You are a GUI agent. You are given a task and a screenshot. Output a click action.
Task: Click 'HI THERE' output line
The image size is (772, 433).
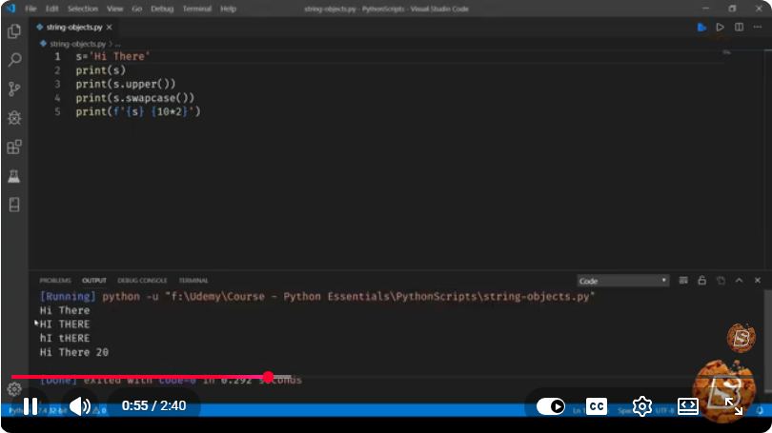pyautogui.click(x=65, y=325)
